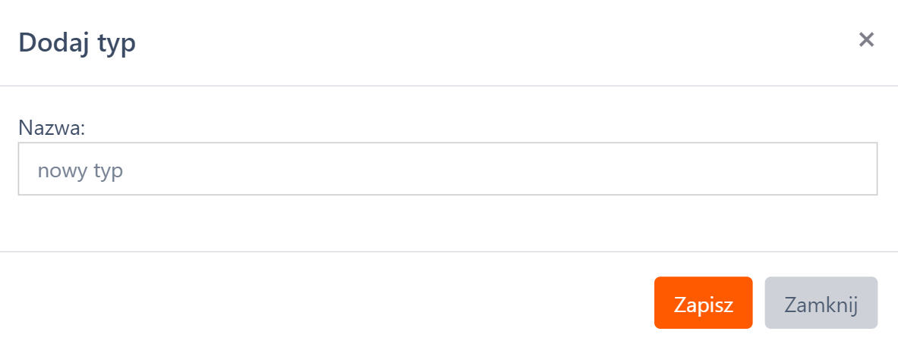Viewport: 898px width, 350px height.
Task: Activate the 'nowy typ' input box
Action: click(447, 169)
